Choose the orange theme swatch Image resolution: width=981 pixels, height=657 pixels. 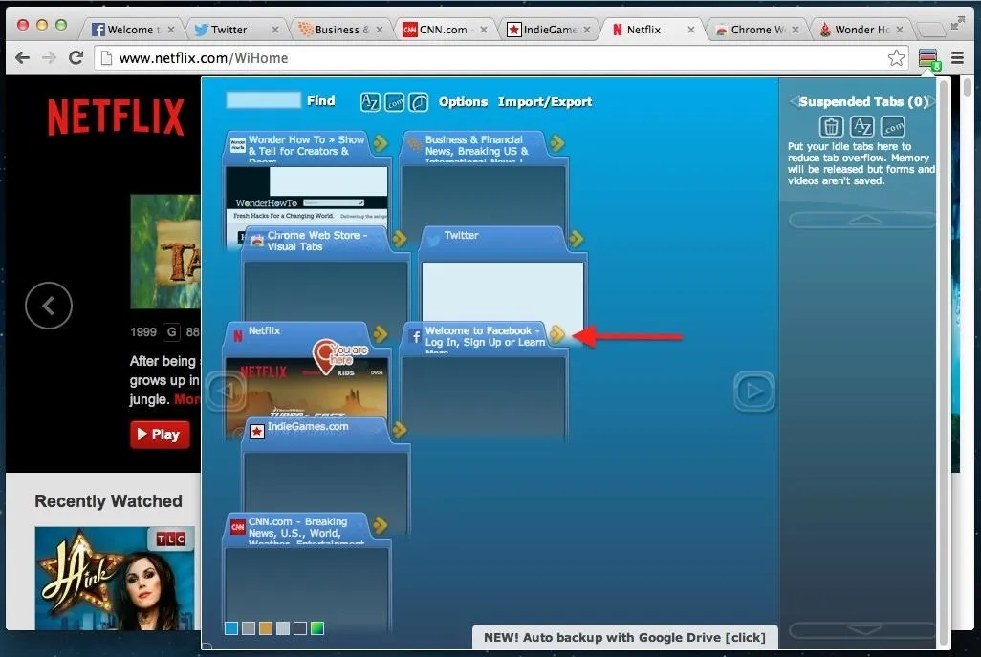tap(266, 628)
